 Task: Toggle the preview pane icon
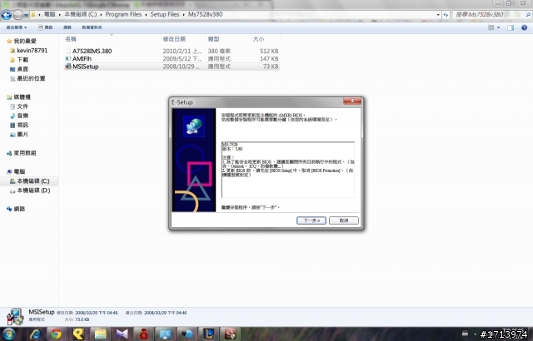[511, 27]
